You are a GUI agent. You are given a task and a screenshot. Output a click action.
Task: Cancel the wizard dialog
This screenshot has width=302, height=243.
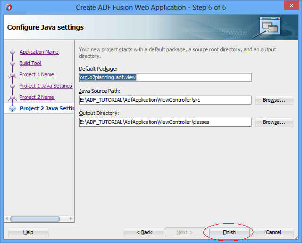274,232
